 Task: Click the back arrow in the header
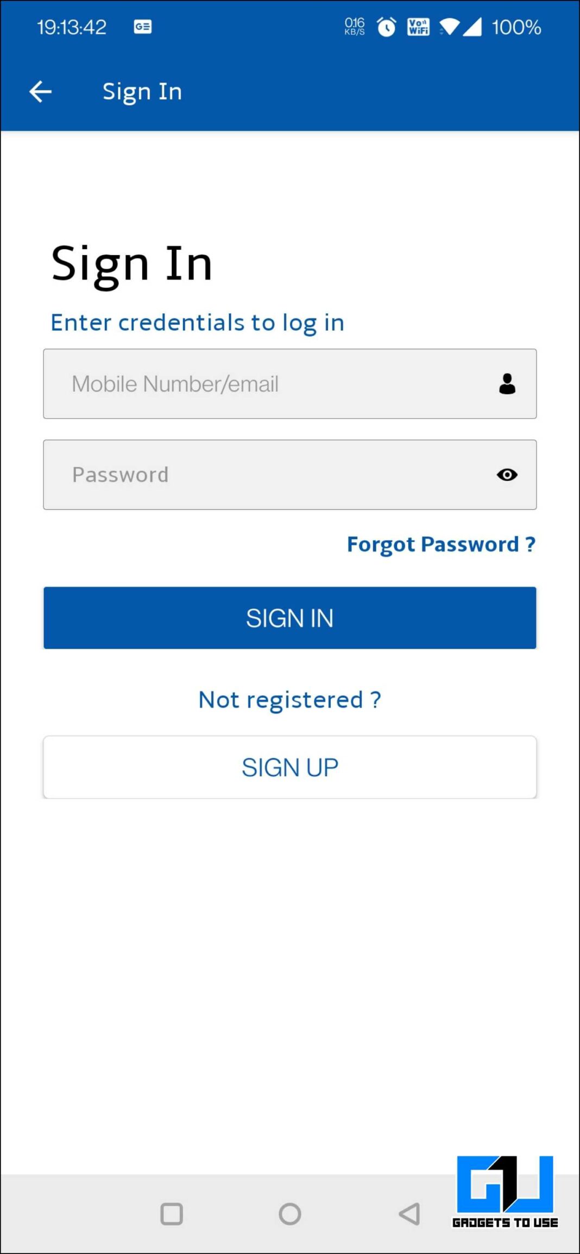[x=40, y=91]
